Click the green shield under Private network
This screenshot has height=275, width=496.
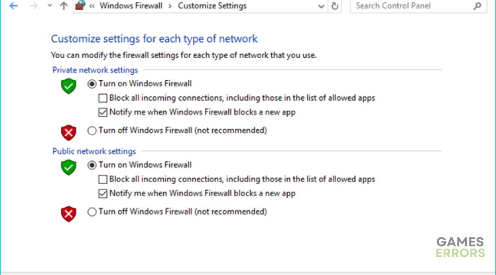coord(69,86)
